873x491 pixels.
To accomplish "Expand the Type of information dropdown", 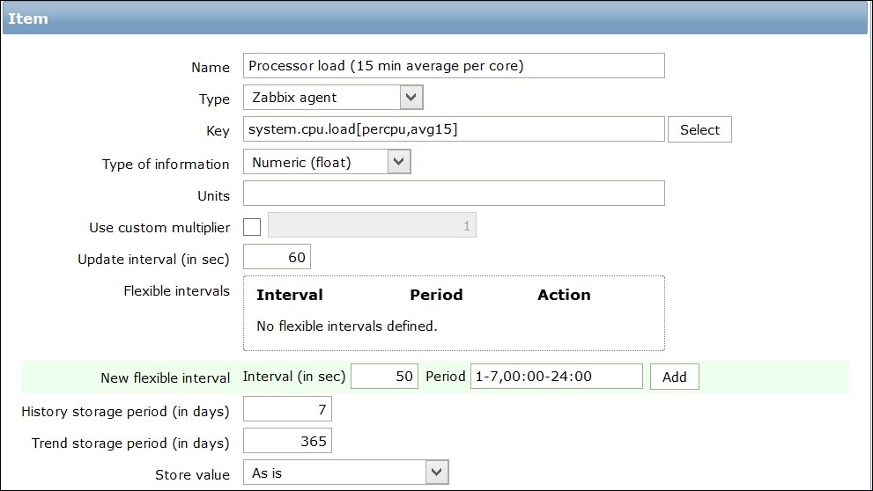I will [x=327, y=162].
